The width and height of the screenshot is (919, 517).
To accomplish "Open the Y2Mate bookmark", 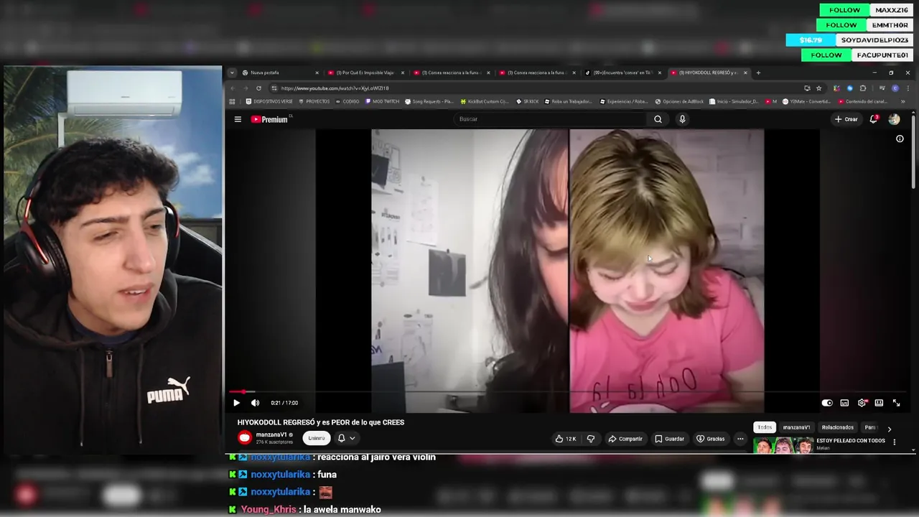I will (807, 101).
